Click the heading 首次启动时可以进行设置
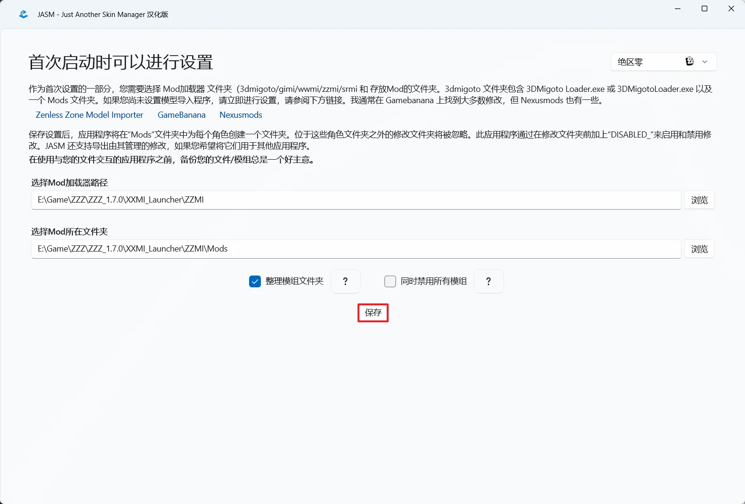 [121, 62]
